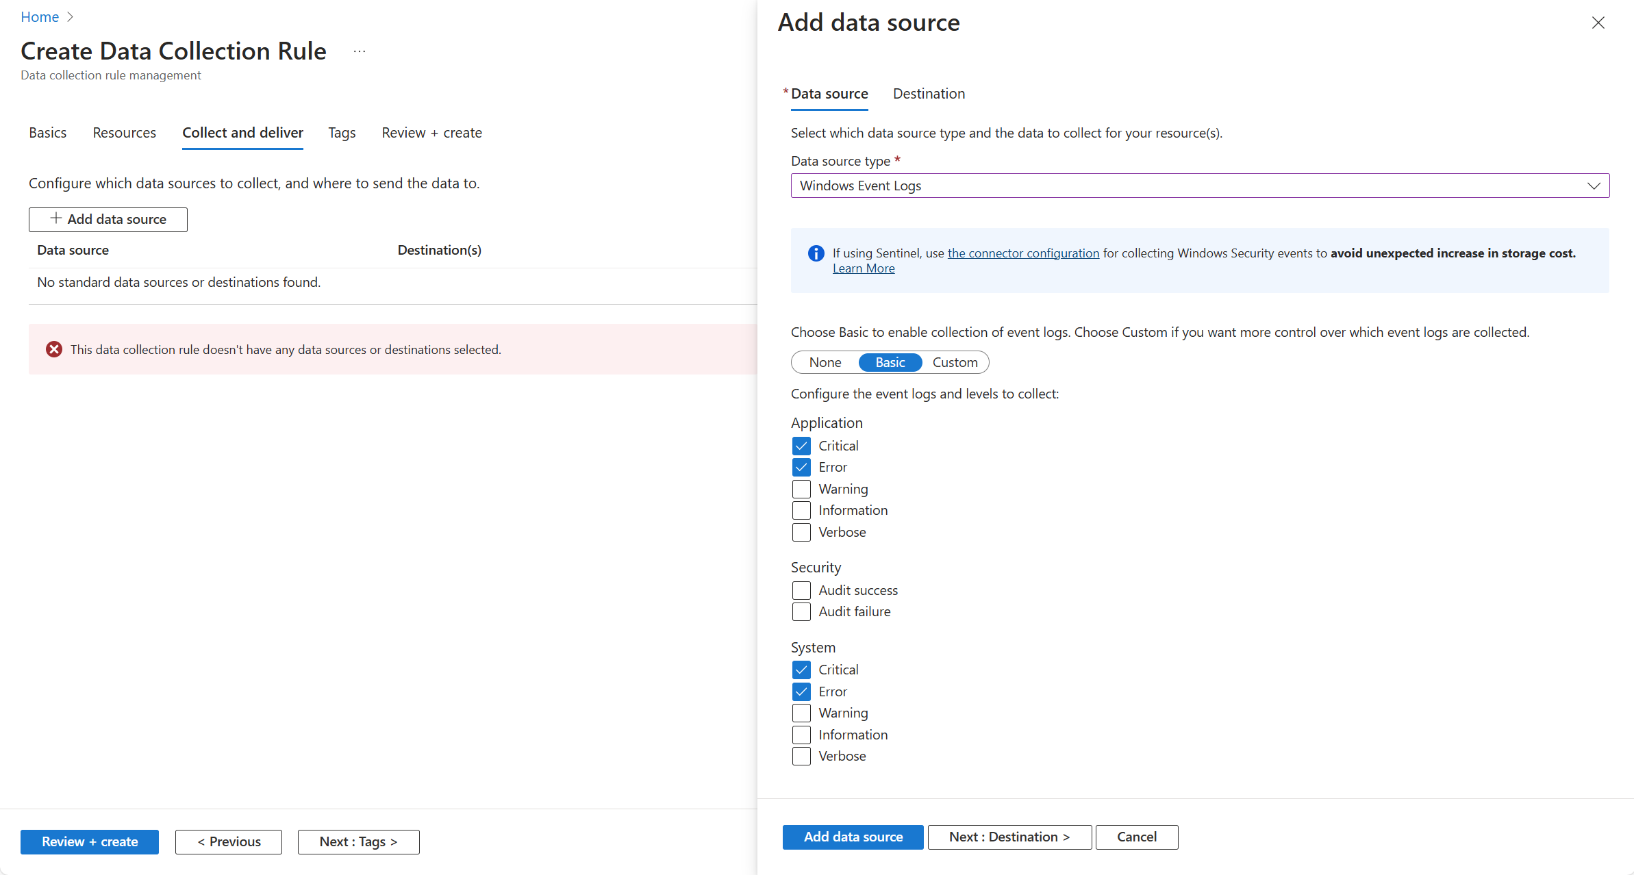The height and width of the screenshot is (875, 1634).
Task: Click Next : Destination button
Action: [x=1009, y=837]
